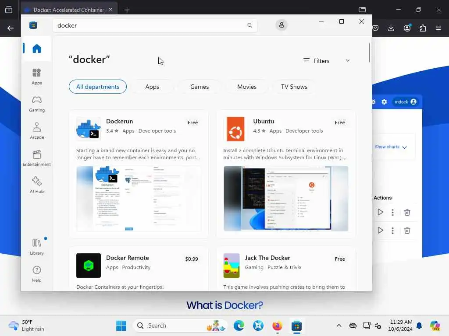
Task: Close the Docker browser tab
Action: click(x=110, y=10)
